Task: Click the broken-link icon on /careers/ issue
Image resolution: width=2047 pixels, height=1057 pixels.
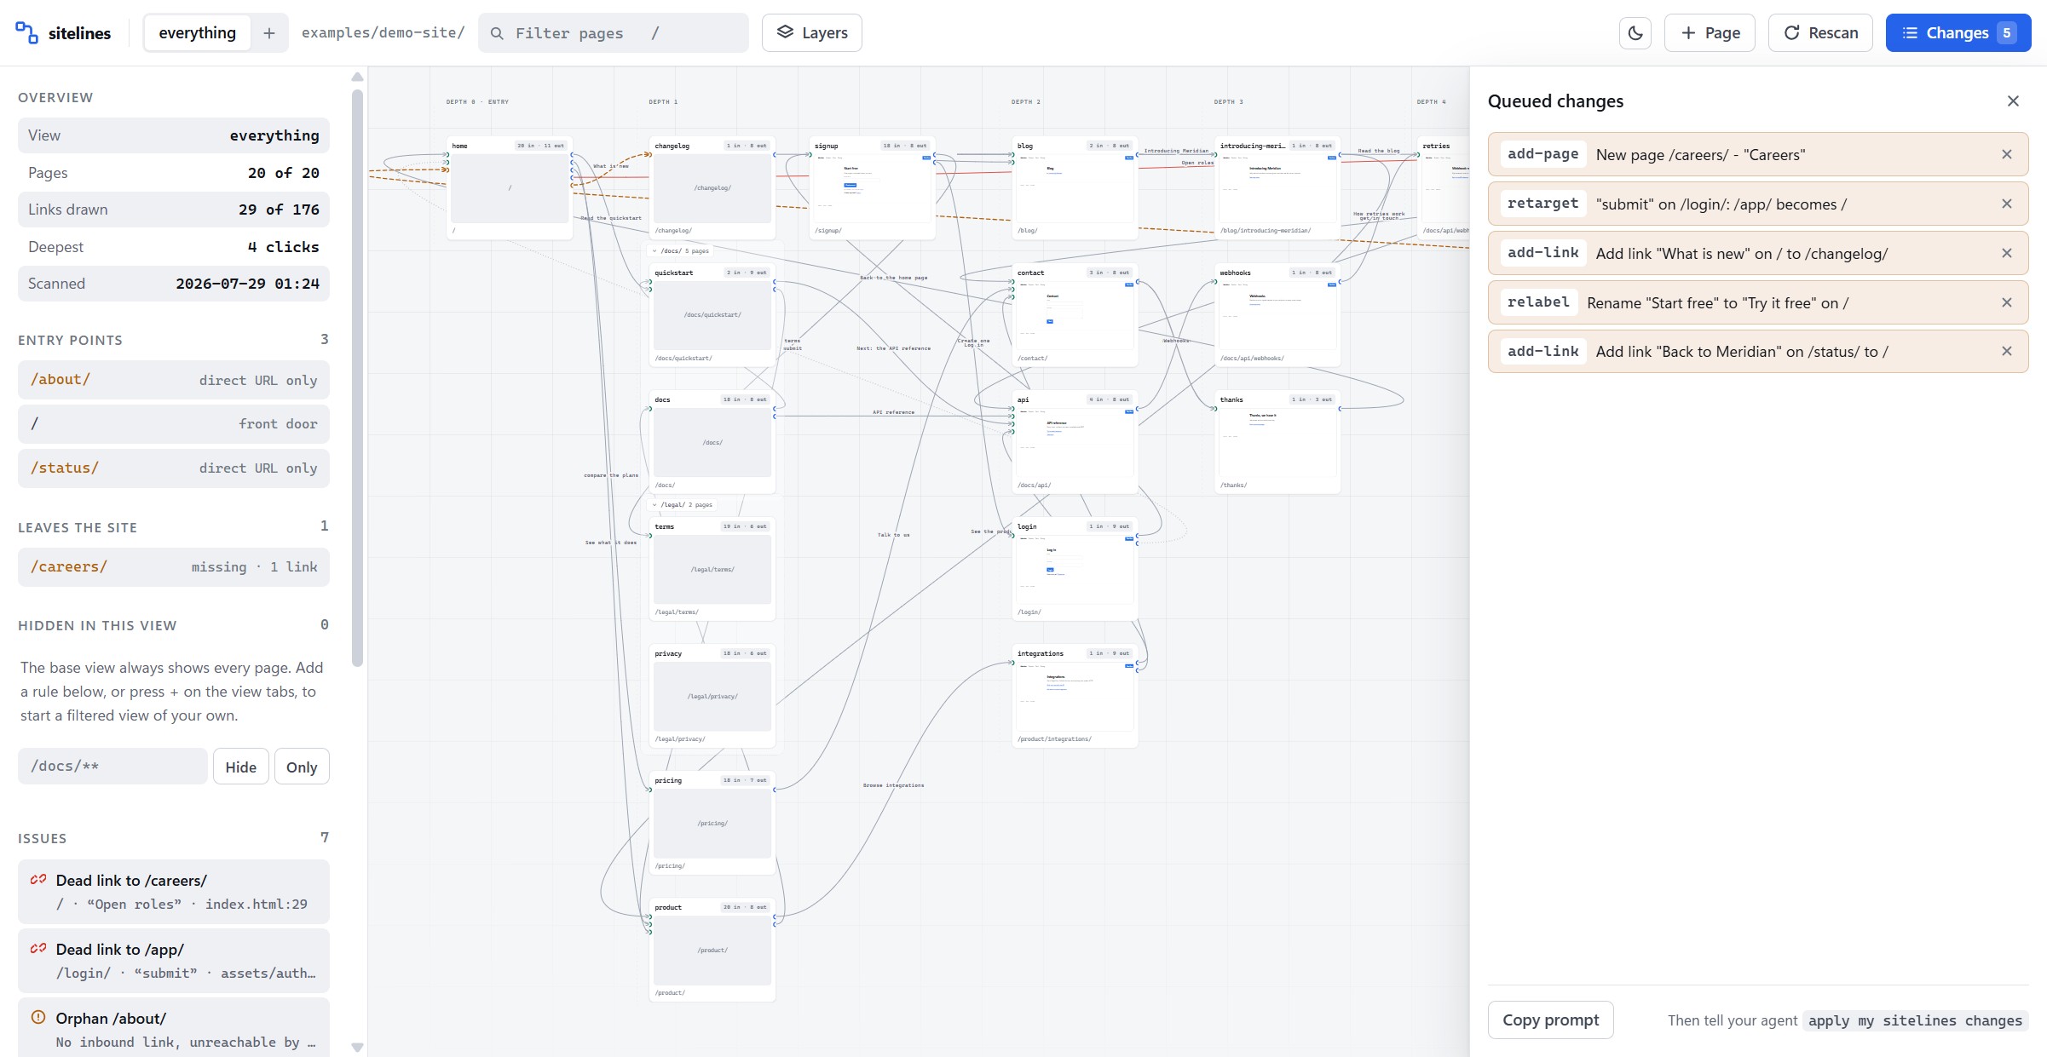Action: [38, 880]
